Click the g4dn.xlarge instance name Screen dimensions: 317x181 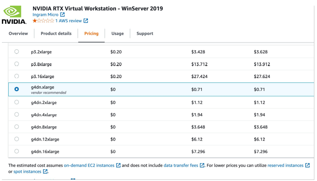pyautogui.click(x=42, y=87)
